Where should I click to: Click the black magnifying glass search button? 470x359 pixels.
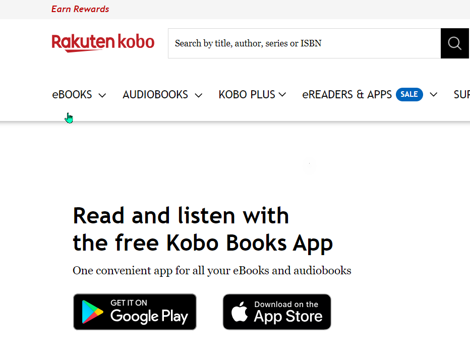454,43
